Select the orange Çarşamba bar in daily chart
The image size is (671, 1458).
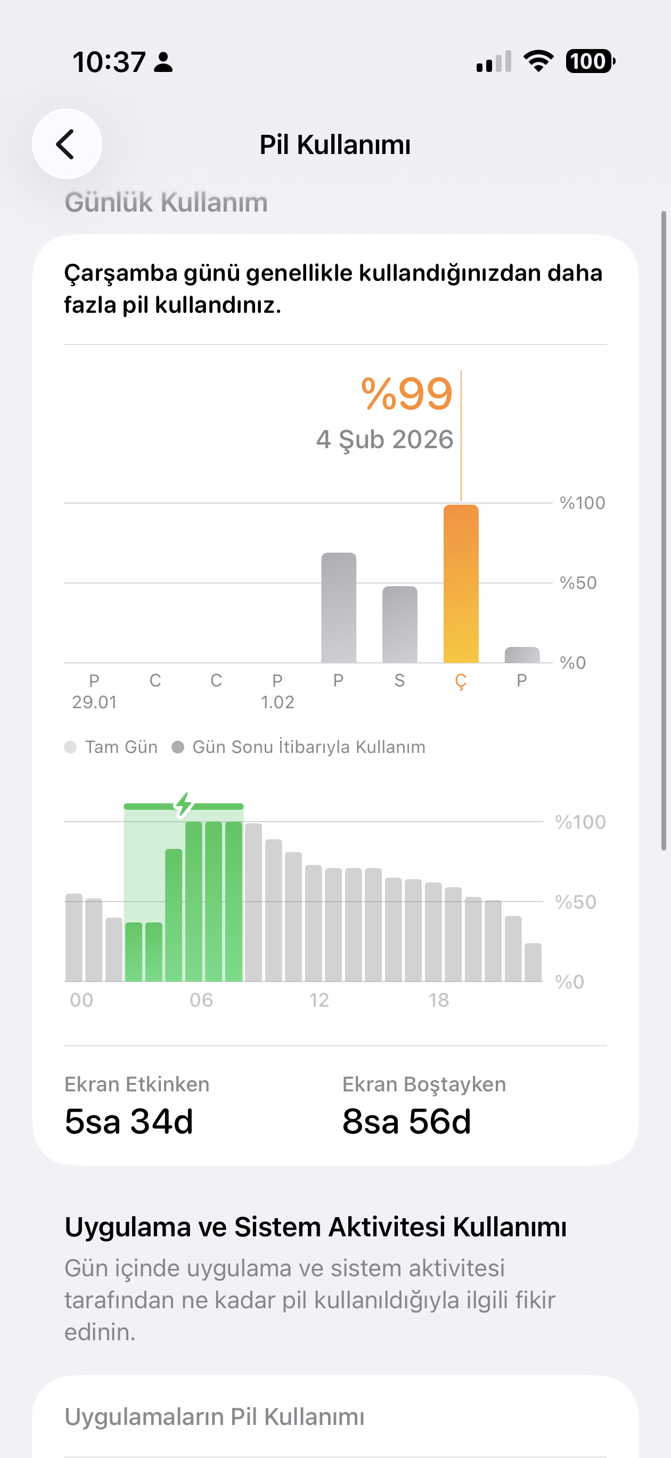(x=461, y=584)
